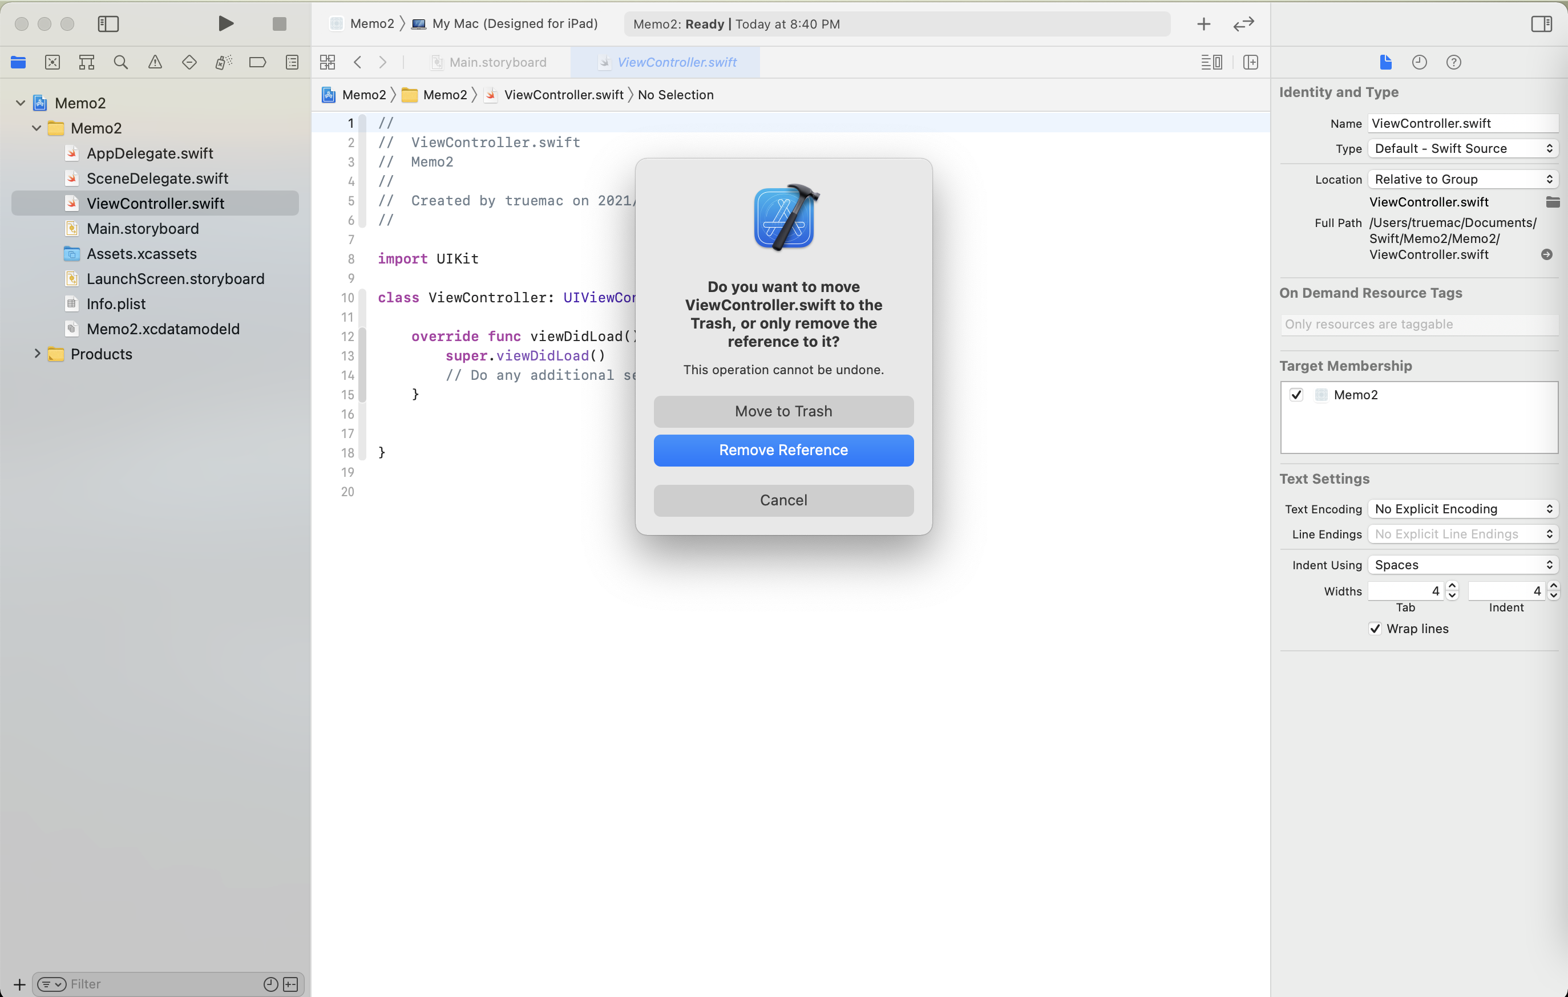Toggle the right inspector panel visibility
The height and width of the screenshot is (997, 1568).
(1541, 24)
